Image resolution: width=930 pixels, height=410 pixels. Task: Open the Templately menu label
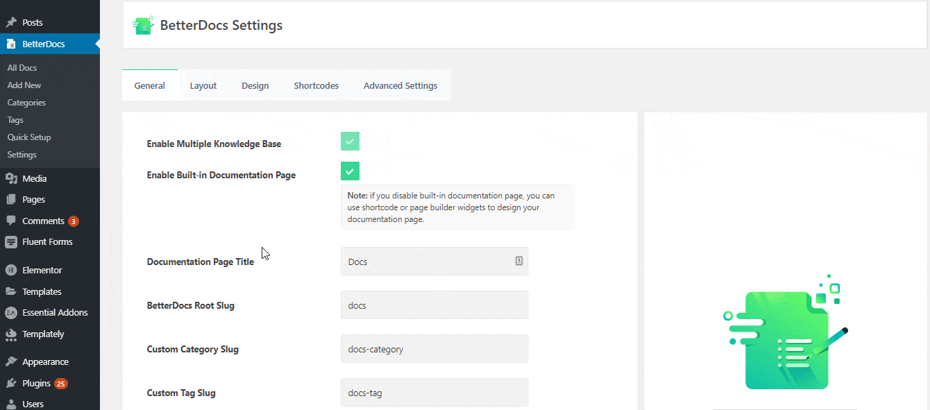[x=43, y=334]
